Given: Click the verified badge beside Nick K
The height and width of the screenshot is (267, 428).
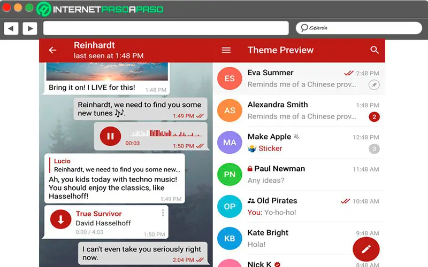Looking at the screenshot, I should click(x=277, y=264).
